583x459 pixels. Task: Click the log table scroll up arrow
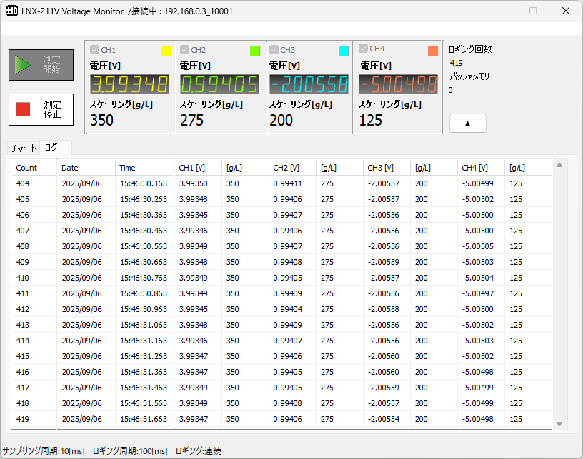pyautogui.click(x=559, y=166)
